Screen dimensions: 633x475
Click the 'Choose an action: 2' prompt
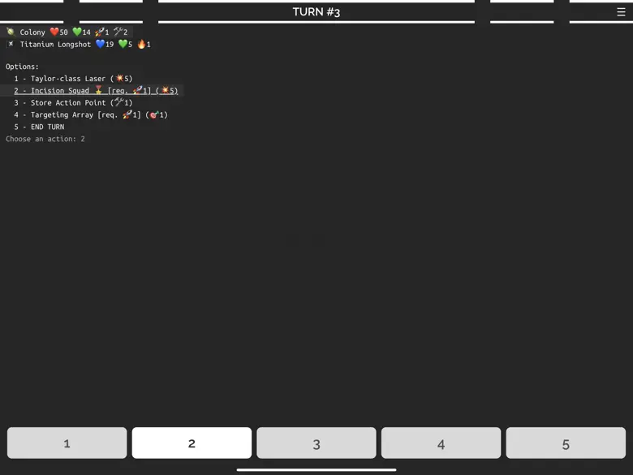click(45, 139)
